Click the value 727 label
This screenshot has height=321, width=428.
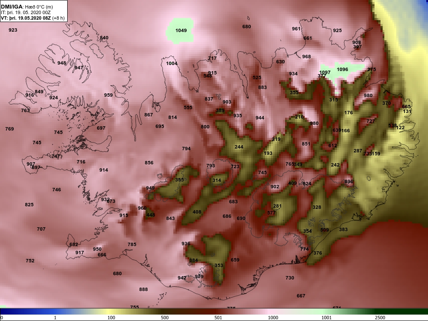point(371,121)
